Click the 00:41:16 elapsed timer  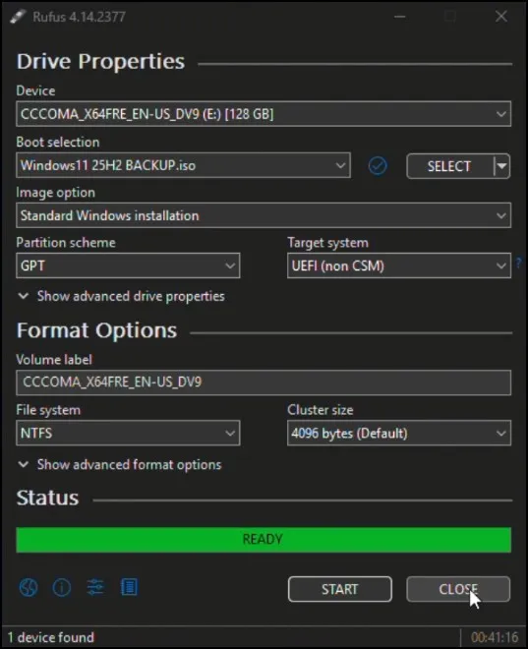coord(495,637)
